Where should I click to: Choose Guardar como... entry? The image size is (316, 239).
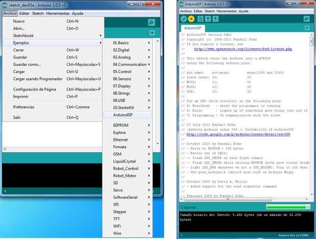tap(53, 65)
